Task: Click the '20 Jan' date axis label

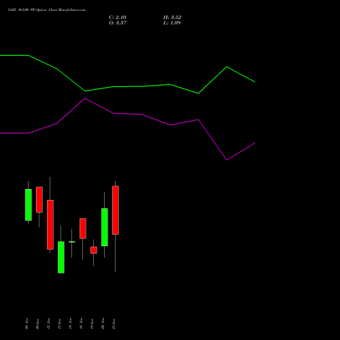Action: [103, 324]
